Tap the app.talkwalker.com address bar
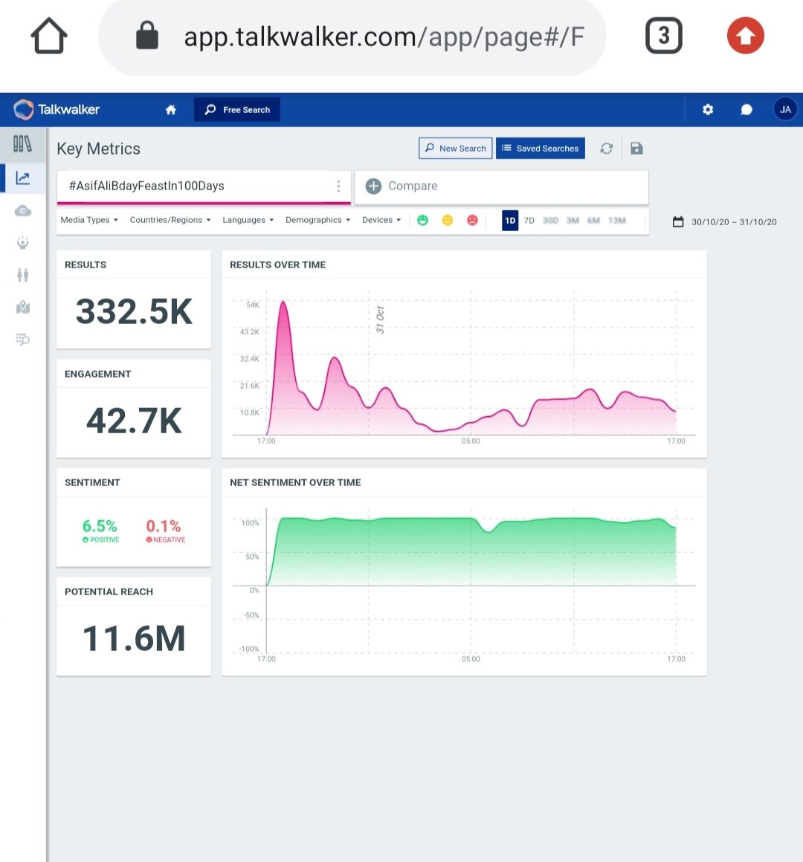Viewport: 803px width, 862px height. click(x=352, y=36)
